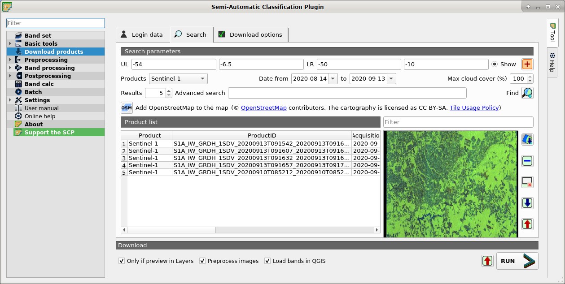The width and height of the screenshot is (565, 284).
Task: Click the Advanced search input field
Action: click(347, 93)
